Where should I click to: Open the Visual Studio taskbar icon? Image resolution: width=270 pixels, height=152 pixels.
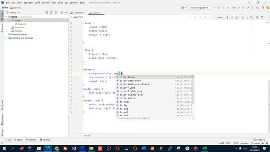click(74, 148)
